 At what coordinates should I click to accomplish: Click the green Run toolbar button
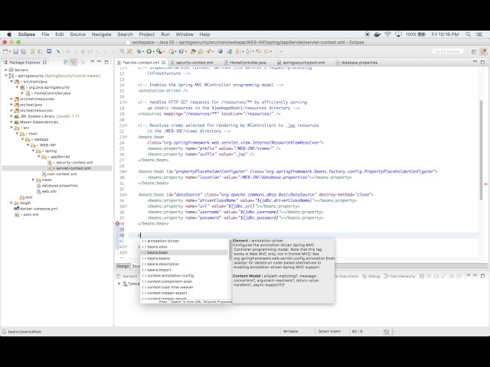click(149, 51)
